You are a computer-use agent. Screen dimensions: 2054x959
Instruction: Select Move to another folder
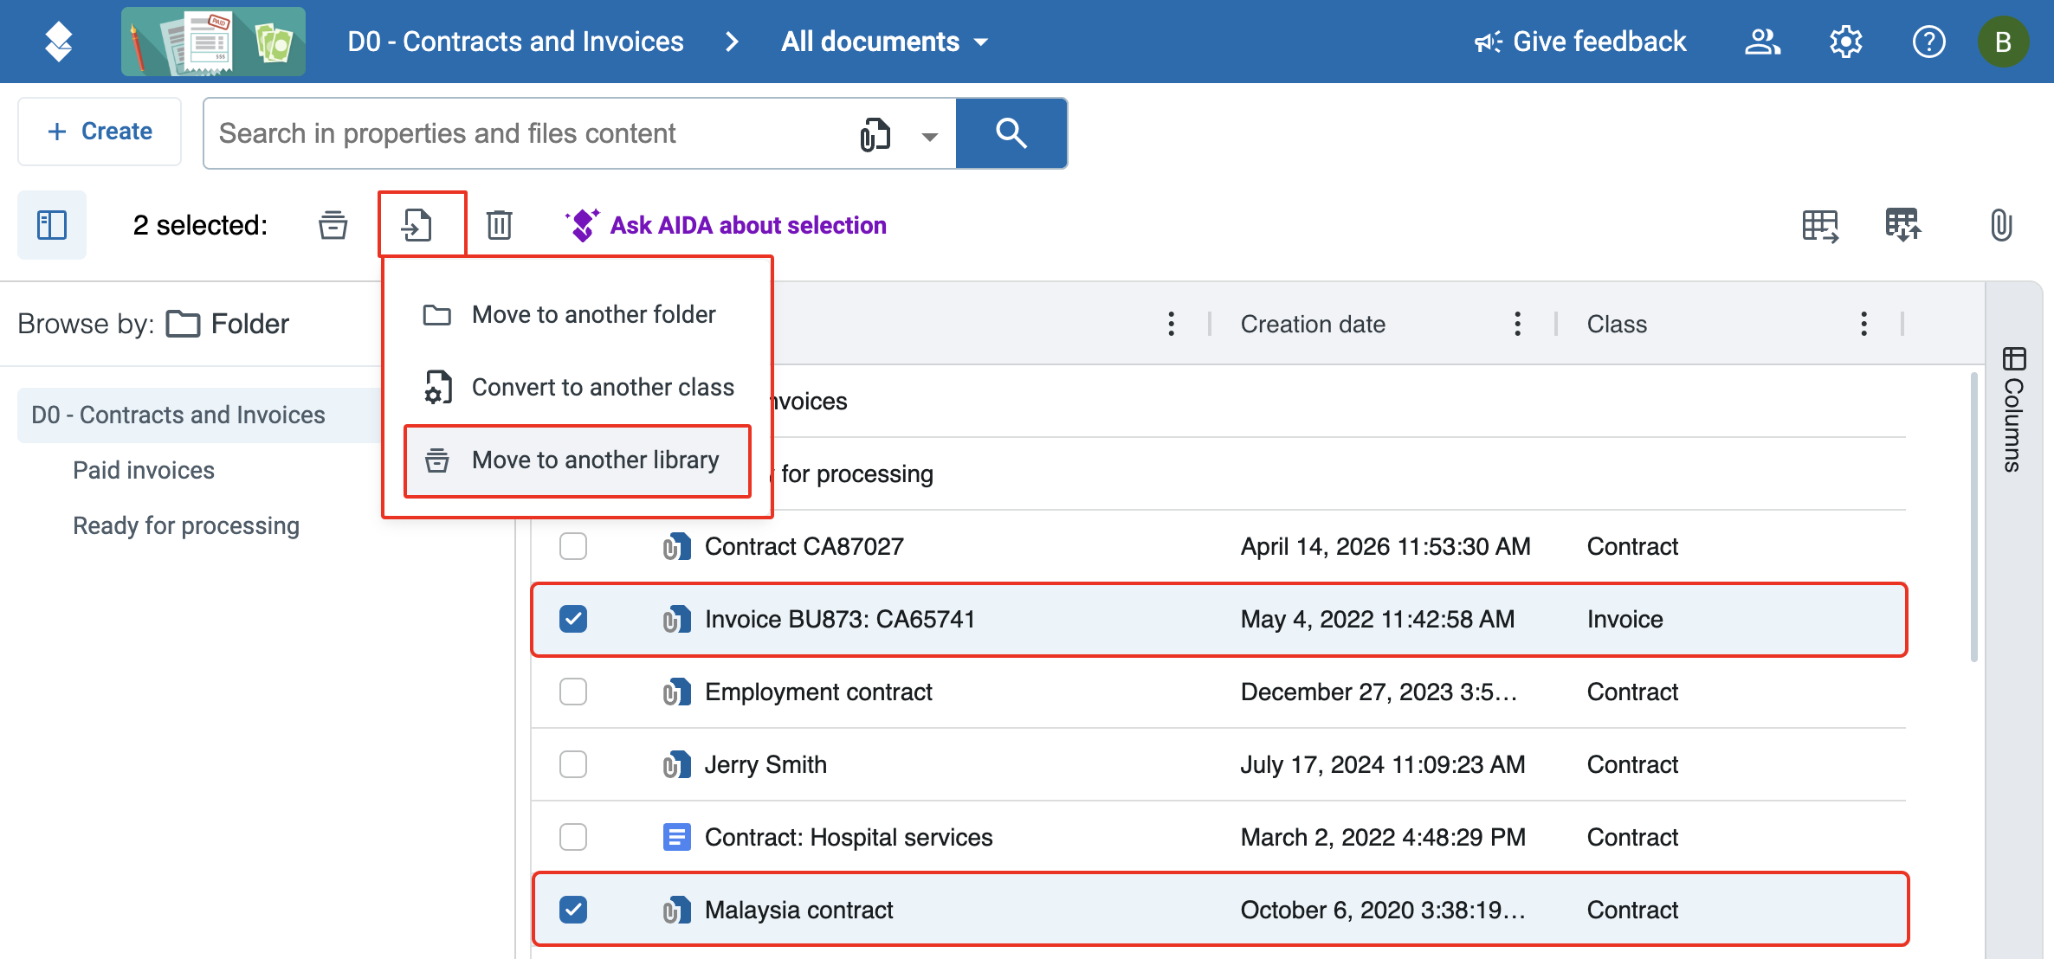(x=578, y=315)
